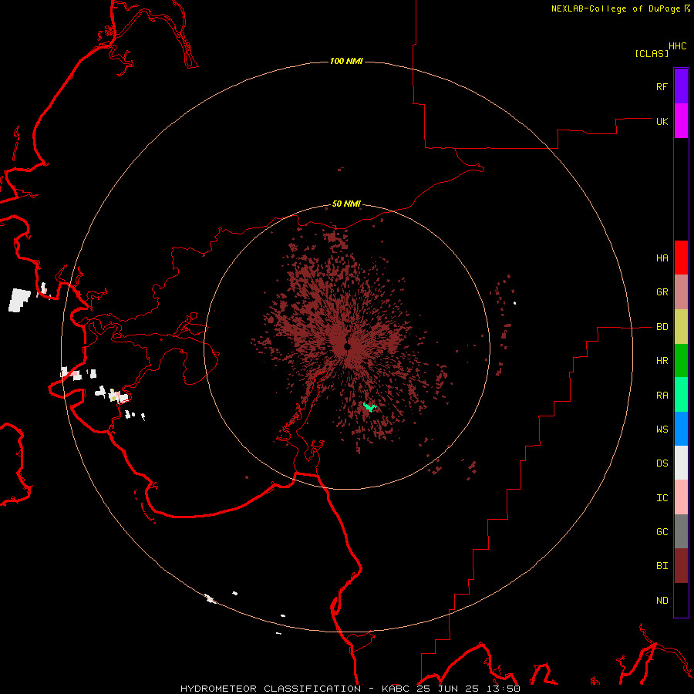694x694 pixels.
Task: Click the RF legend label
Action: [x=662, y=86]
